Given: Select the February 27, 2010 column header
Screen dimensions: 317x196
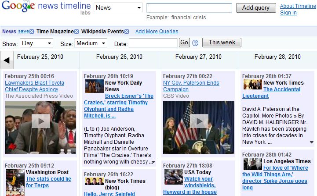Looking at the screenshot, I should pos(198,57).
